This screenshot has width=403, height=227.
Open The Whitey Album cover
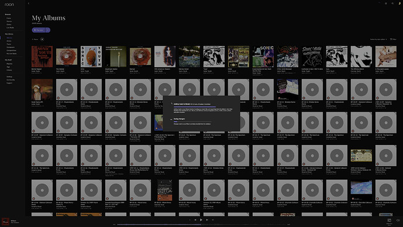(x=361, y=57)
